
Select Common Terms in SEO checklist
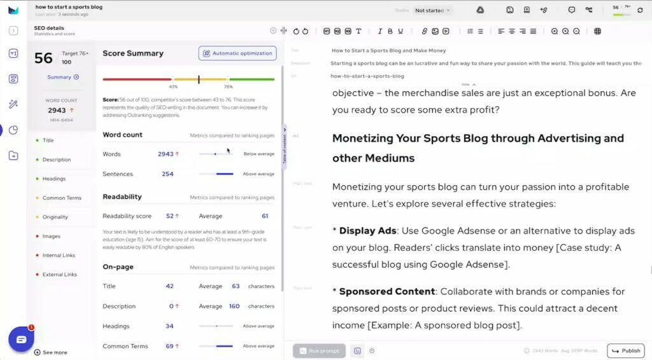click(x=62, y=198)
